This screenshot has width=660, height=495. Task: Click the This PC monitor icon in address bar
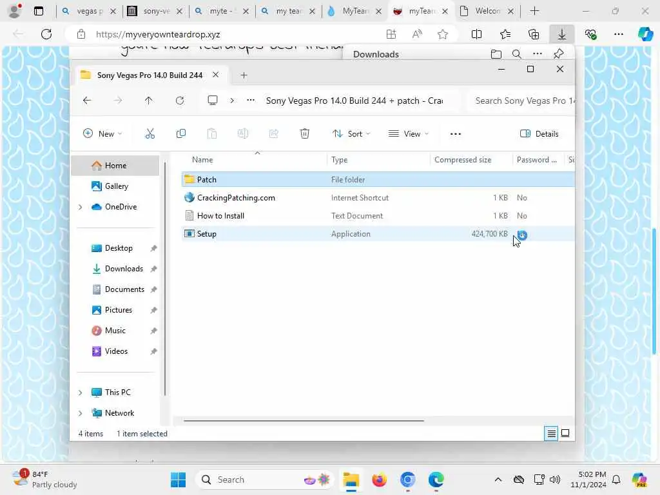click(213, 101)
